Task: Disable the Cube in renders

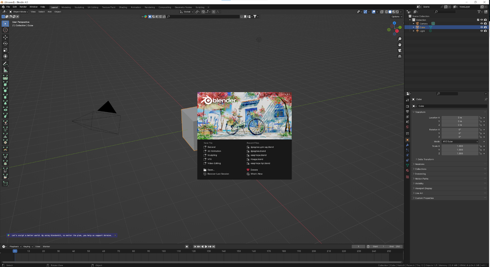Action: click(486, 27)
